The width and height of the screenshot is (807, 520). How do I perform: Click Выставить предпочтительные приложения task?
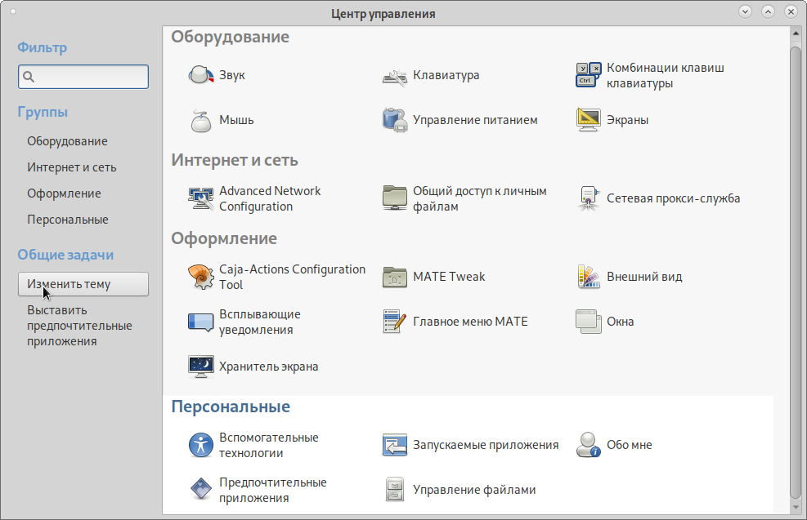click(79, 326)
